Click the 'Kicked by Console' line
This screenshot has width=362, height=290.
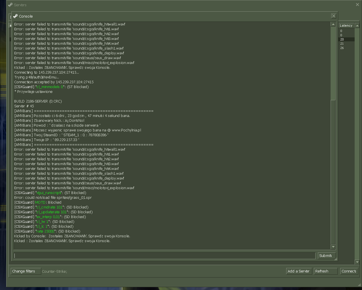click(x=72, y=236)
